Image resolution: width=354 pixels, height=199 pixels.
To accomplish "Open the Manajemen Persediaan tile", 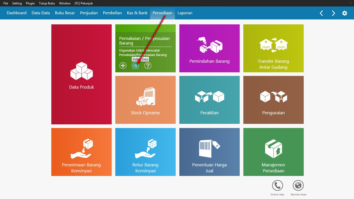I will 273,152.
